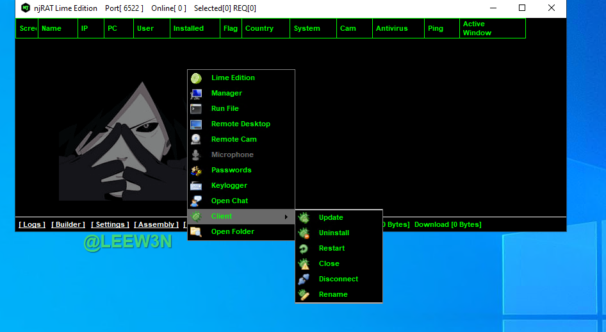The height and width of the screenshot is (332, 606).
Task: Click the Rename pencil icon in the submenu
Action: [x=304, y=295]
